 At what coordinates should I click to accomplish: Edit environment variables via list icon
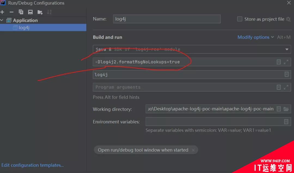point(286,122)
